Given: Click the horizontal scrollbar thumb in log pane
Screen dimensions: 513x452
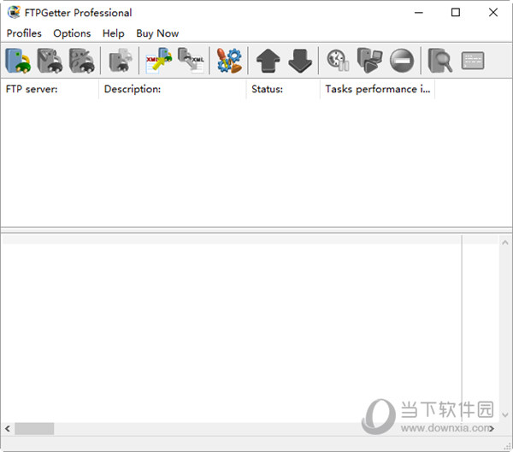Looking at the screenshot, I should tap(34, 428).
